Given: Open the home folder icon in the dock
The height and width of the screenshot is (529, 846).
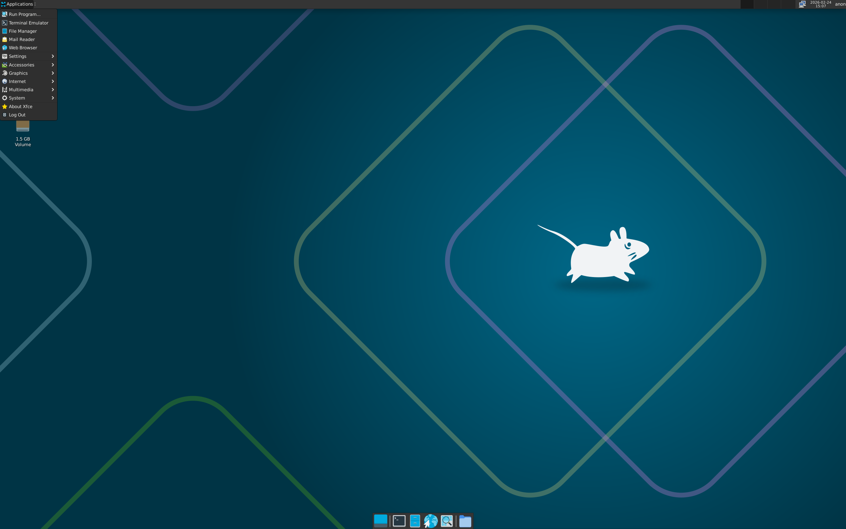Looking at the screenshot, I should click(x=465, y=521).
